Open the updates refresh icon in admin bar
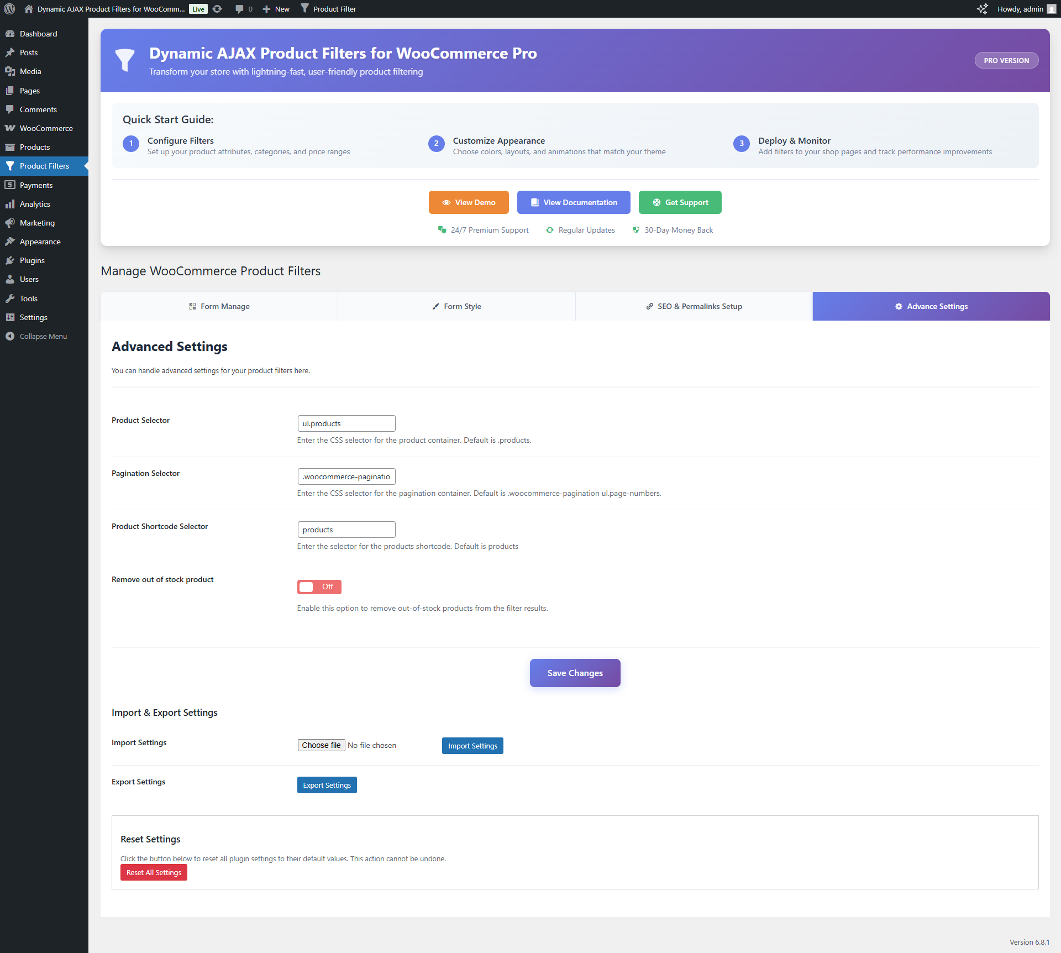1061x953 pixels. (217, 9)
